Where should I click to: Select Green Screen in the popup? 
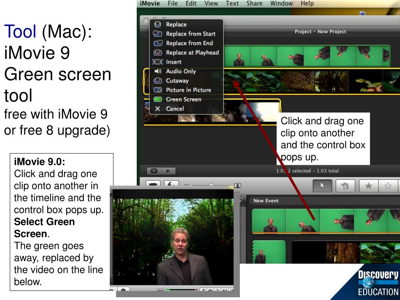(x=186, y=99)
